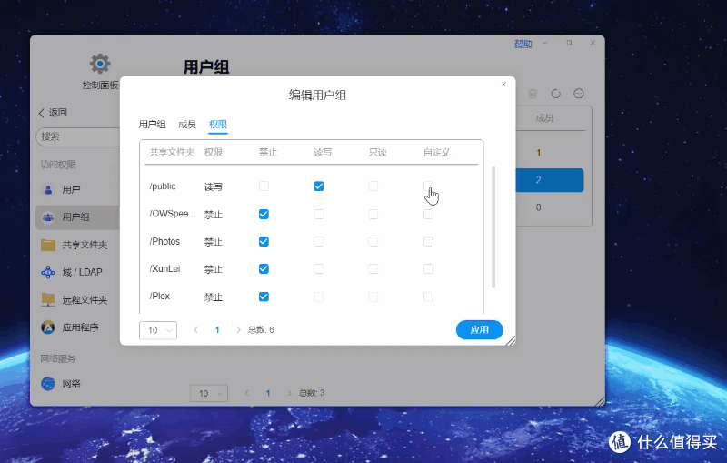Go to previous page in background window pagination
This screenshot has width=727, height=463.
pyautogui.click(x=246, y=393)
